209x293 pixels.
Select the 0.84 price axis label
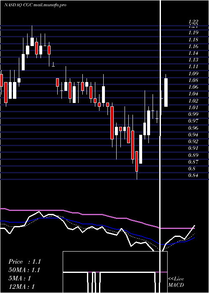193,175
